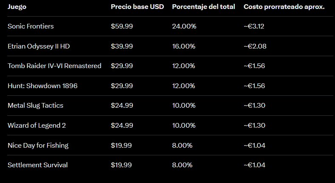This screenshot has height=183, width=335.
Task: Click the Juego column header
Action: pos(17,7)
